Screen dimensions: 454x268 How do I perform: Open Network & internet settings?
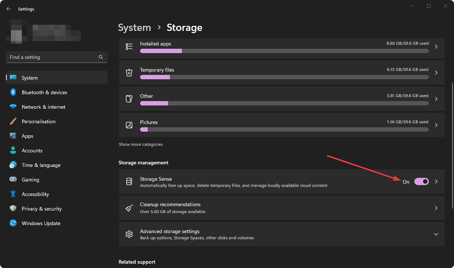click(x=43, y=107)
